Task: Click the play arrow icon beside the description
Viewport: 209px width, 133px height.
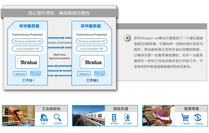Action: point(127,38)
